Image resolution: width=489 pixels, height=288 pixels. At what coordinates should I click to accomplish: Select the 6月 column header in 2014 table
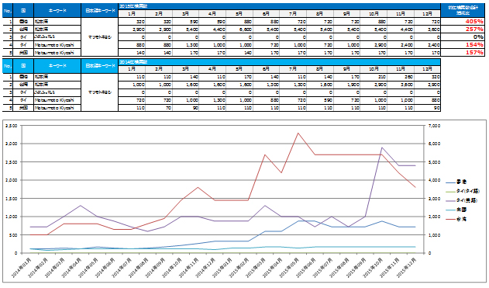click(x=266, y=69)
